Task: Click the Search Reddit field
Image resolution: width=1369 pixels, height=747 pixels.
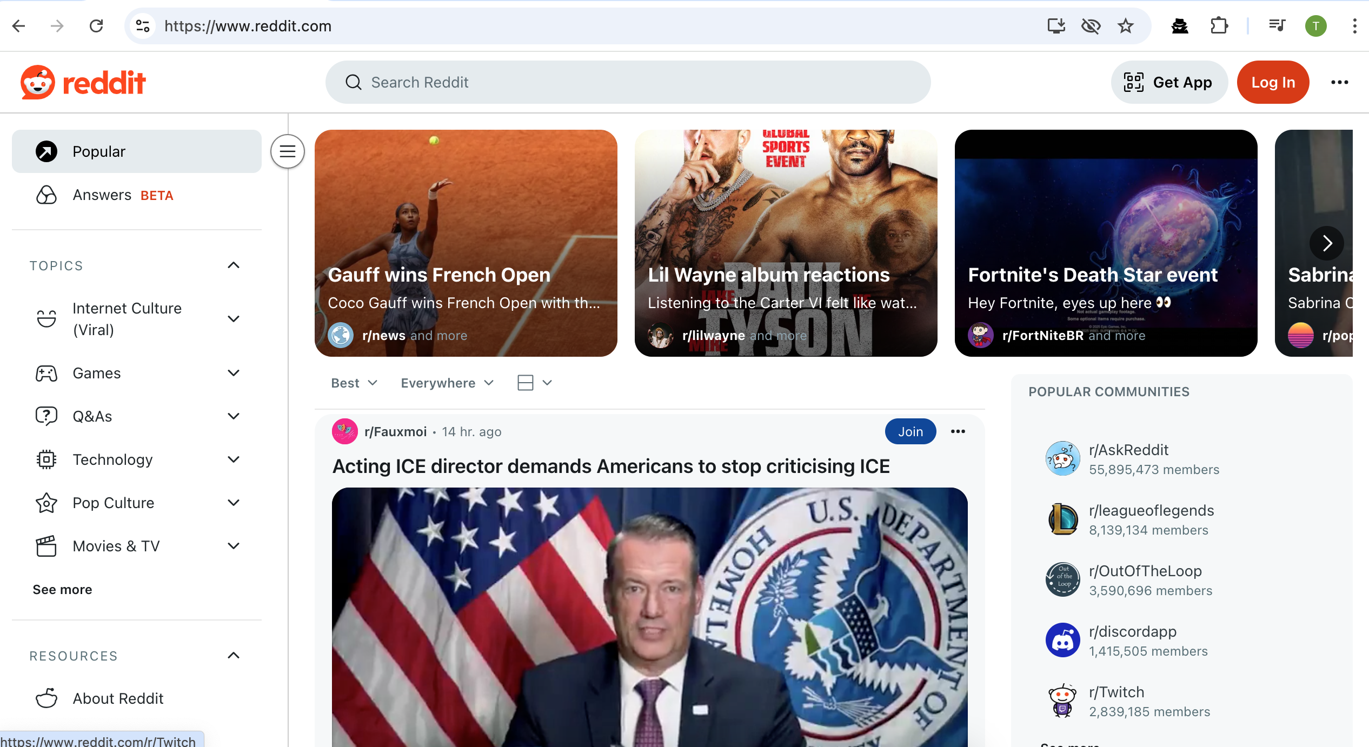Action: point(628,82)
